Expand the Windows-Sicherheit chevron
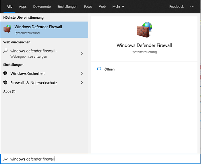This screenshot has width=201, height=164. coord(82,73)
